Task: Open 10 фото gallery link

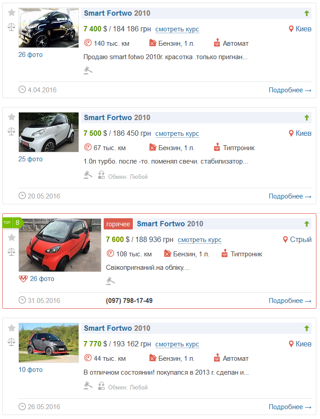Action: (x=31, y=370)
